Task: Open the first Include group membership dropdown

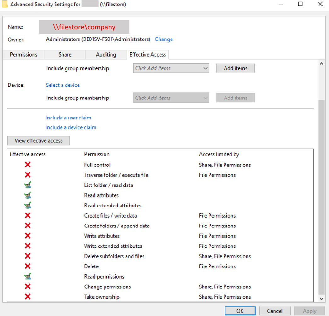Action: pyautogui.click(x=171, y=68)
